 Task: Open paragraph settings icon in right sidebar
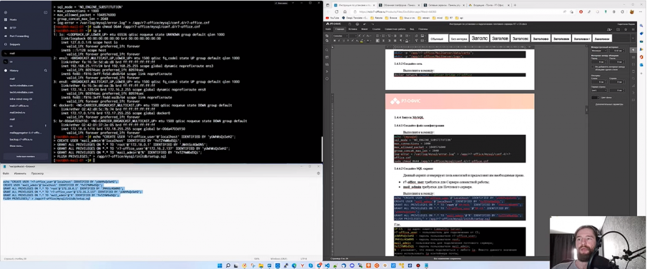pyautogui.click(x=634, y=50)
